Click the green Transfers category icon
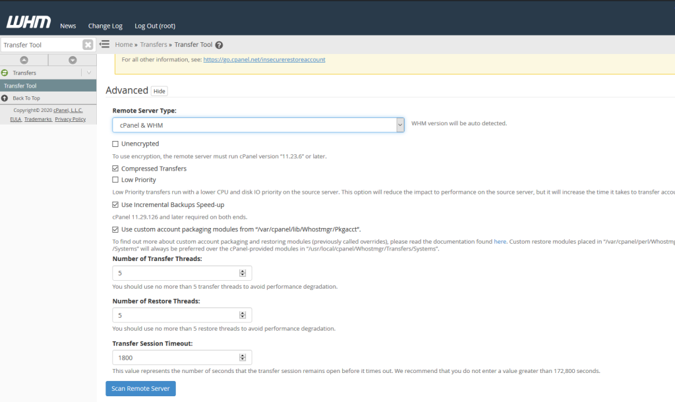 [5, 73]
